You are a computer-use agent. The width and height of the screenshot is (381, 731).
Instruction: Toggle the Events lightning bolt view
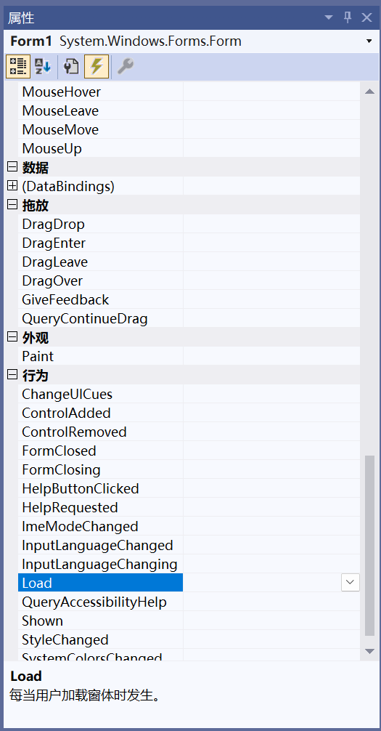[97, 66]
